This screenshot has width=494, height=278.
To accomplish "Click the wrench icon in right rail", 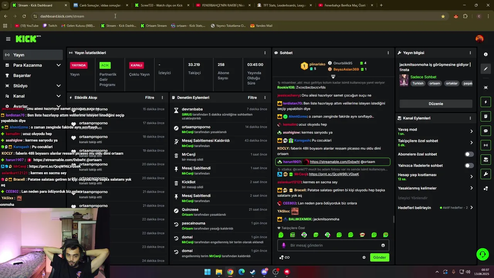I will tap(486, 174).
